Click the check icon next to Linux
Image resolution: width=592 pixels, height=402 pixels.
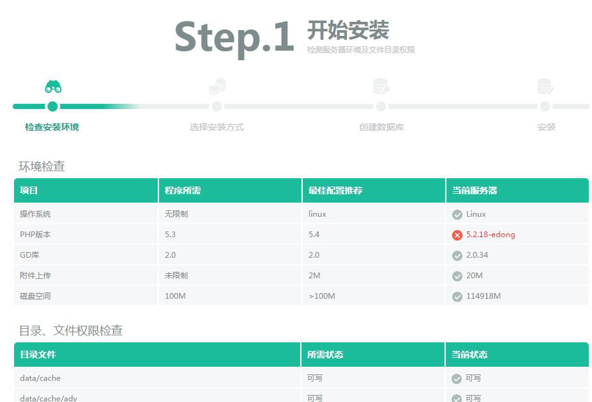click(457, 214)
